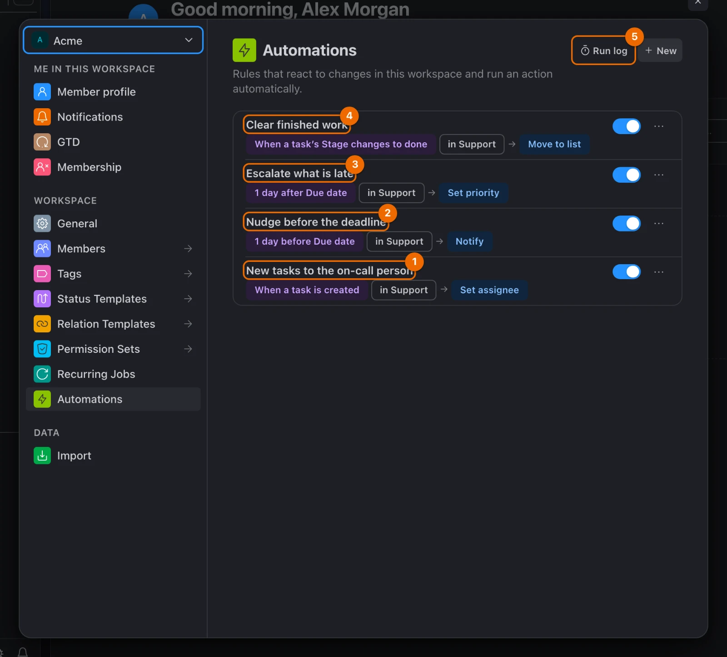Open more options for Escalate what is late
The width and height of the screenshot is (727, 657).
point(659,175)
